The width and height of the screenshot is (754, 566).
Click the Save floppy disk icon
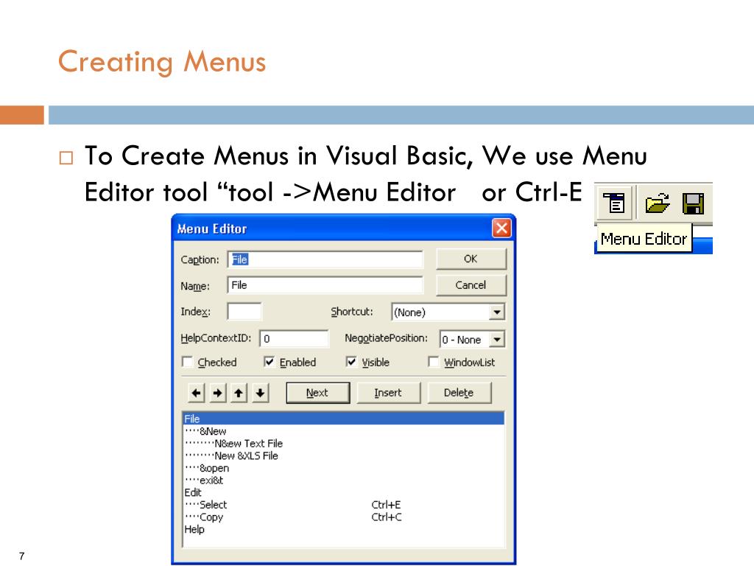tap(693, 203)
